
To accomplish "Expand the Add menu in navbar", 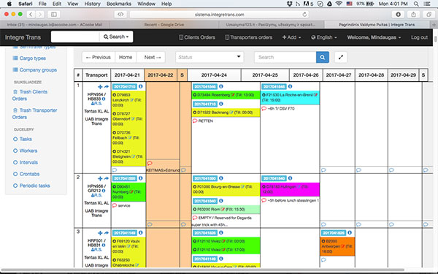I will pyautogui.click(x=291, y=37).
